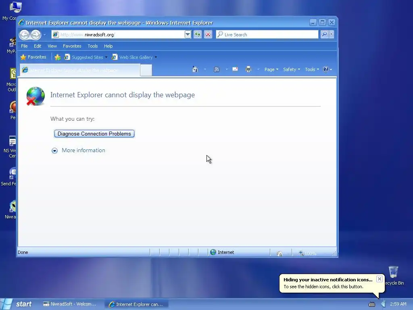Image resolution: width=413 pixels, height=310 pixels.
Task: Expand the address bar dropdown list
Action: pos(188,34)
